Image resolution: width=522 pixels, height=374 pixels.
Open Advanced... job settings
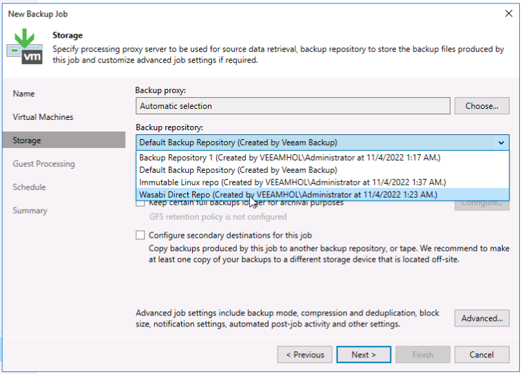point(482,318)
